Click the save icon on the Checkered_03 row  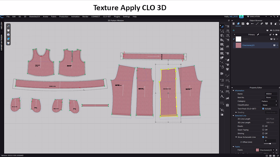click(x=274, y=45)
